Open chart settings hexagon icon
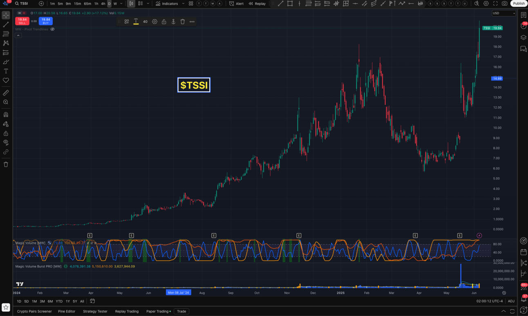Image resolution: width=528 pixels, height=316 pixels. click(x=486, y=4)
